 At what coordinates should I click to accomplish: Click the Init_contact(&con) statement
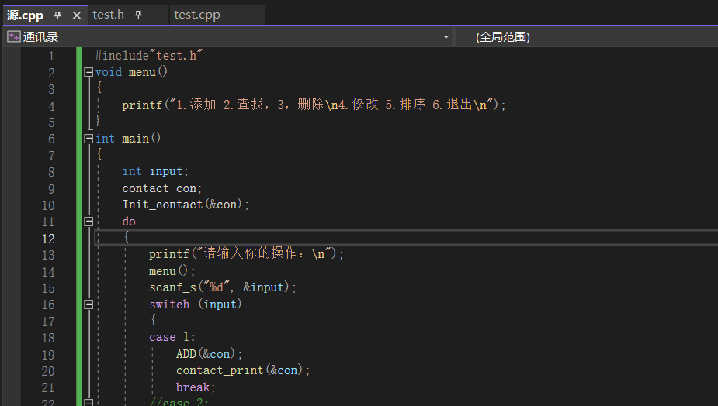(x=186, y=205)
